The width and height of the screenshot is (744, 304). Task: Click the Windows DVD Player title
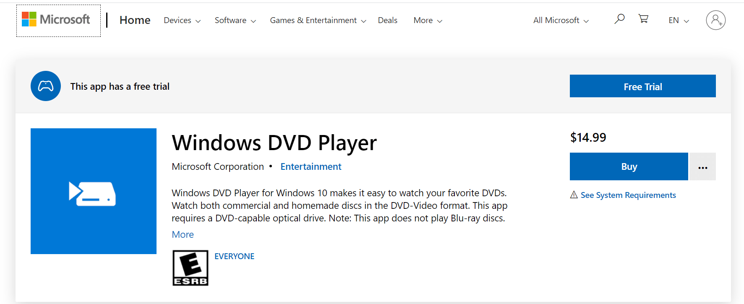tap(274, 143)
